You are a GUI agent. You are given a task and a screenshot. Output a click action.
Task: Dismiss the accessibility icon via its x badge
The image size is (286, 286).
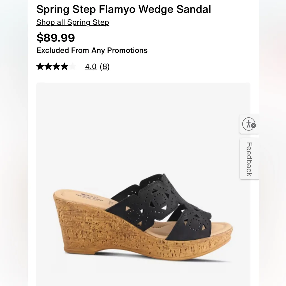tap(253, 126)
